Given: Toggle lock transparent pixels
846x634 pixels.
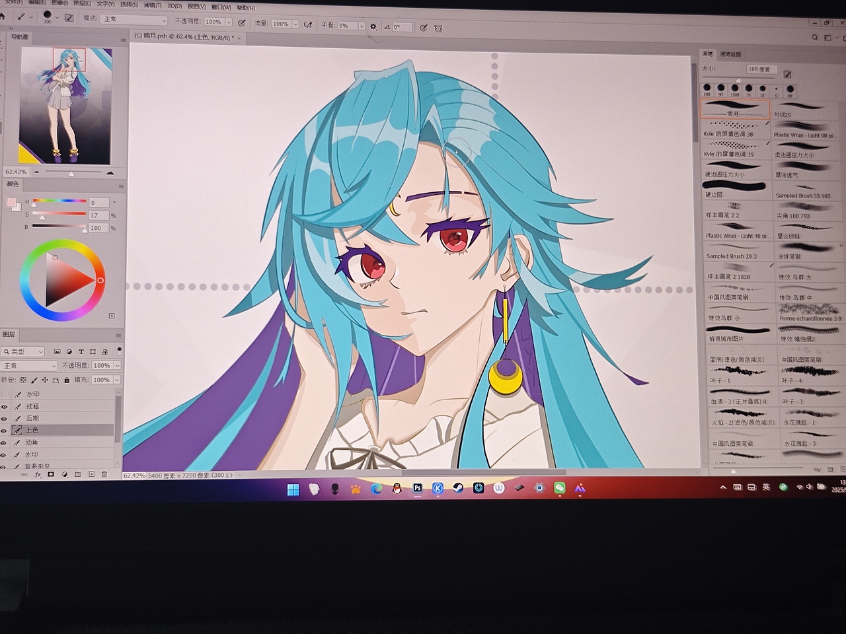Looking at the screenshot, I should [24, 380].
